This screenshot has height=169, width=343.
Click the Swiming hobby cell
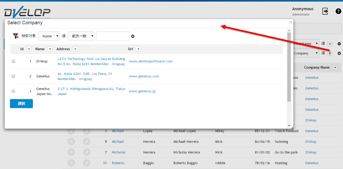tap(281, 142)
